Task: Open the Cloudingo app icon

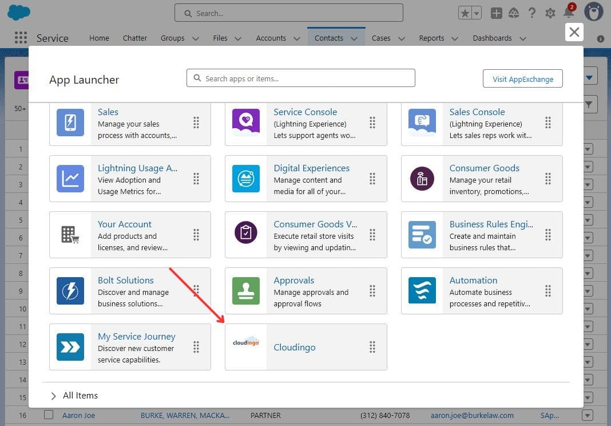Action: 245,346
